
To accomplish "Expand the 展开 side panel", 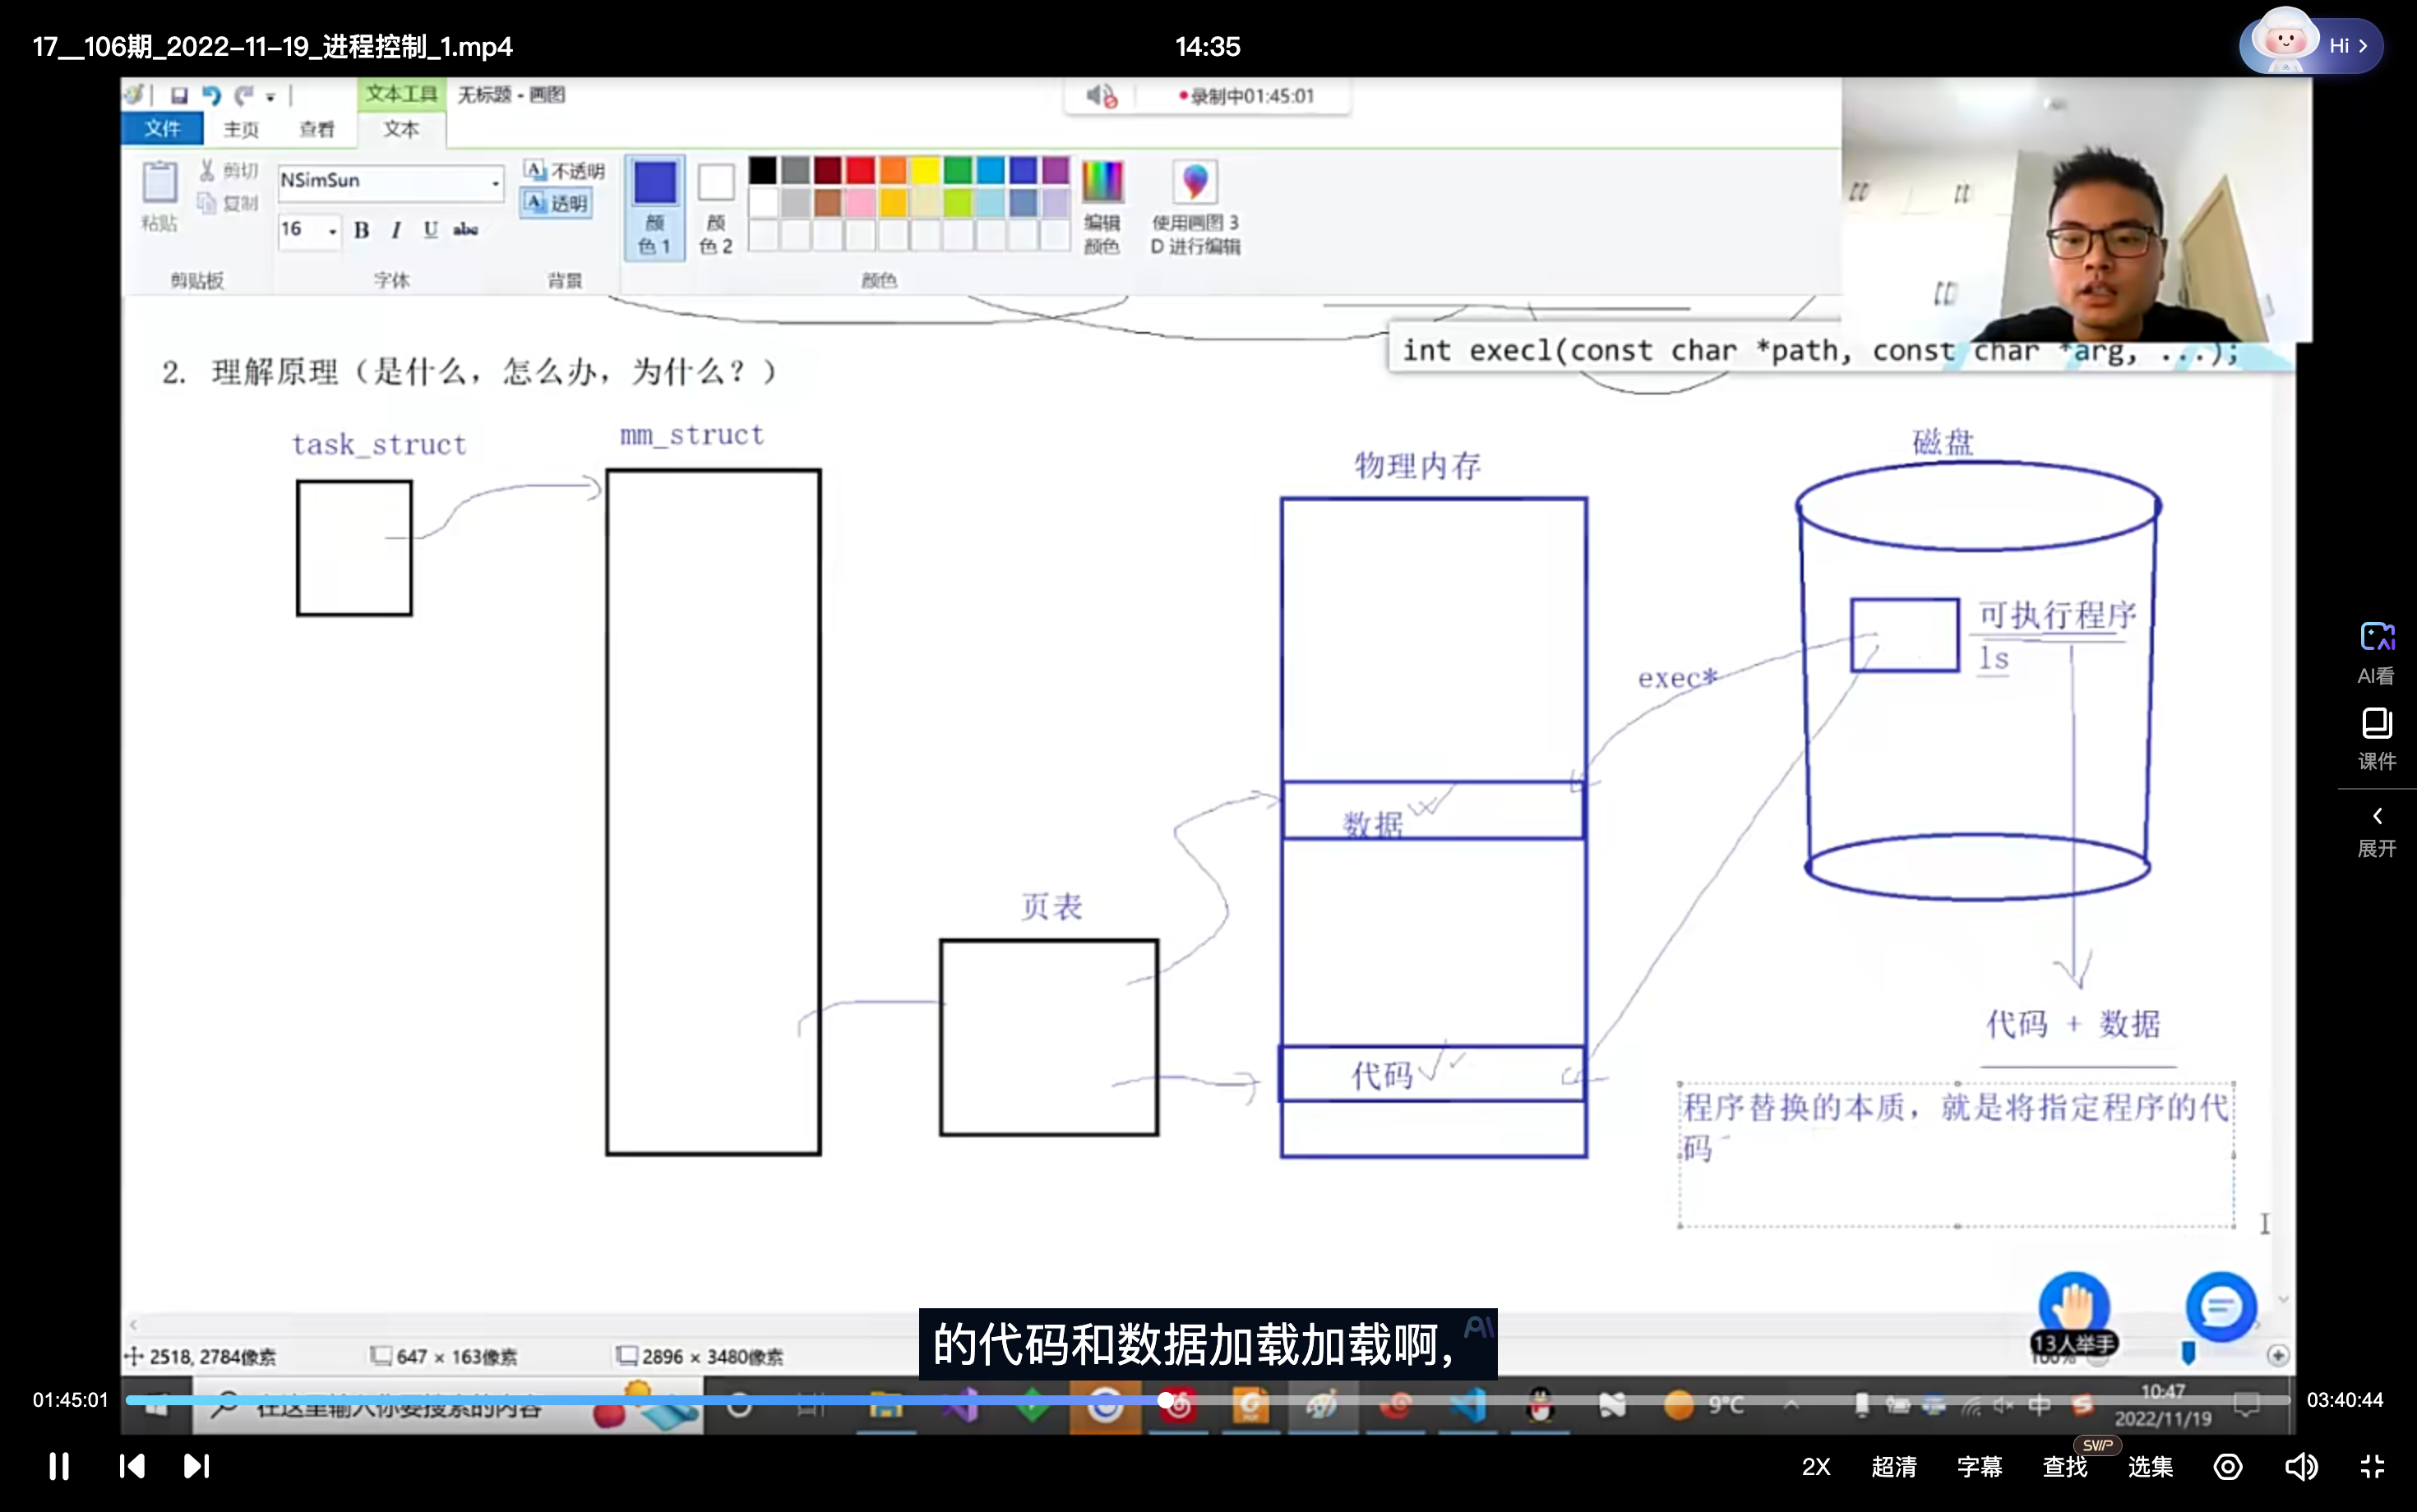I will [x=2377, y=832].
